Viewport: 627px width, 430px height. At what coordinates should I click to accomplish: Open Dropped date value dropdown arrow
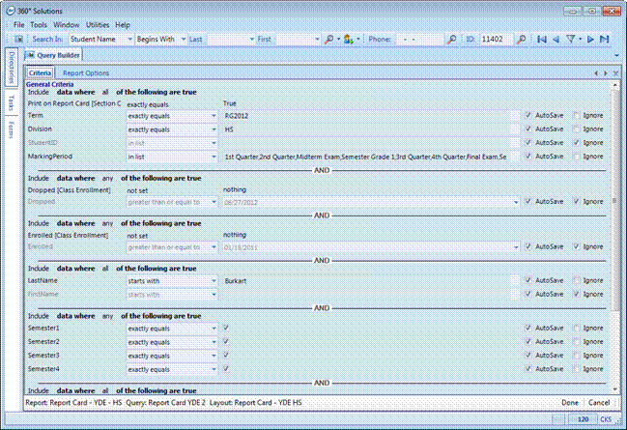click(x=516, y=202)
